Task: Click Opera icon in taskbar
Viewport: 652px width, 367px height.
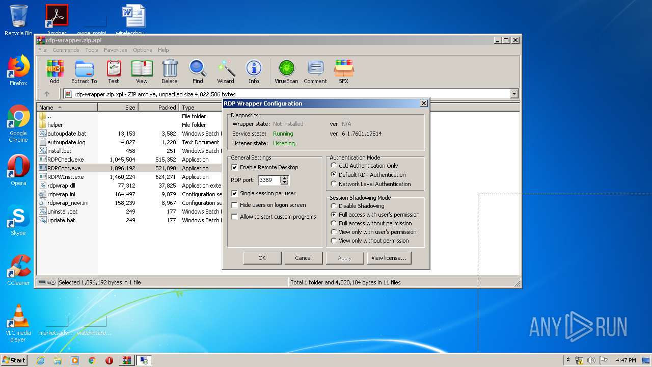Action: click(109, 360)
